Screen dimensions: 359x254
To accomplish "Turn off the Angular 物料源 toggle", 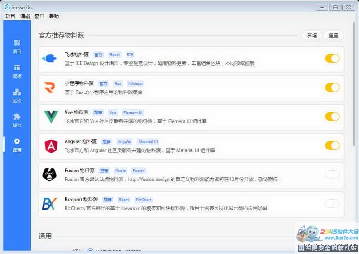I will pyautogui.click(x=332, y=145).
